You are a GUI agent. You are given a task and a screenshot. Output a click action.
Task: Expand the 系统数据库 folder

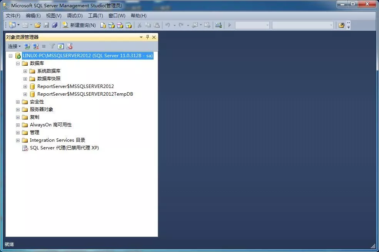coord(25,71)
